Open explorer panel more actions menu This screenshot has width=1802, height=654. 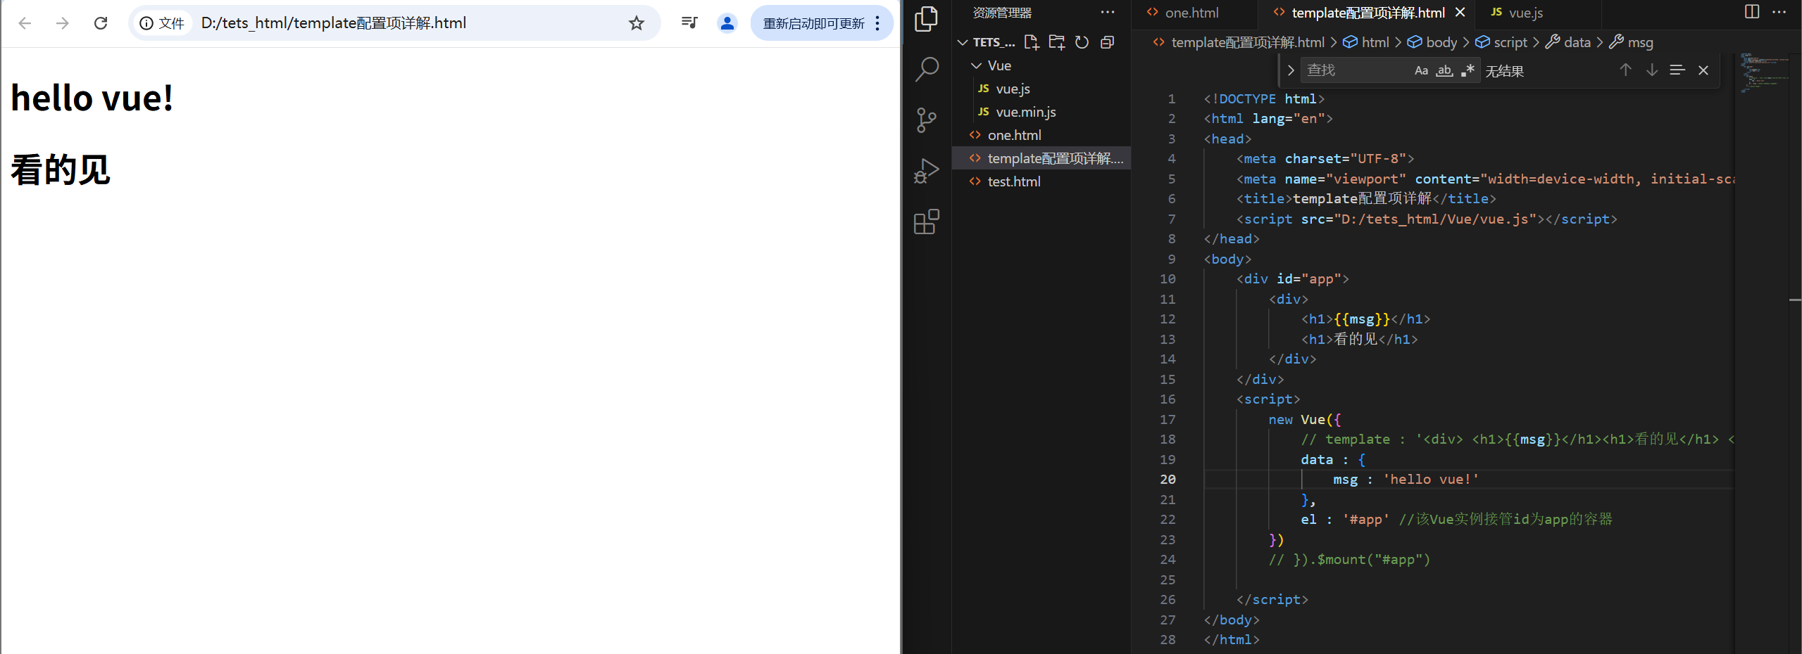point(1108,12)
